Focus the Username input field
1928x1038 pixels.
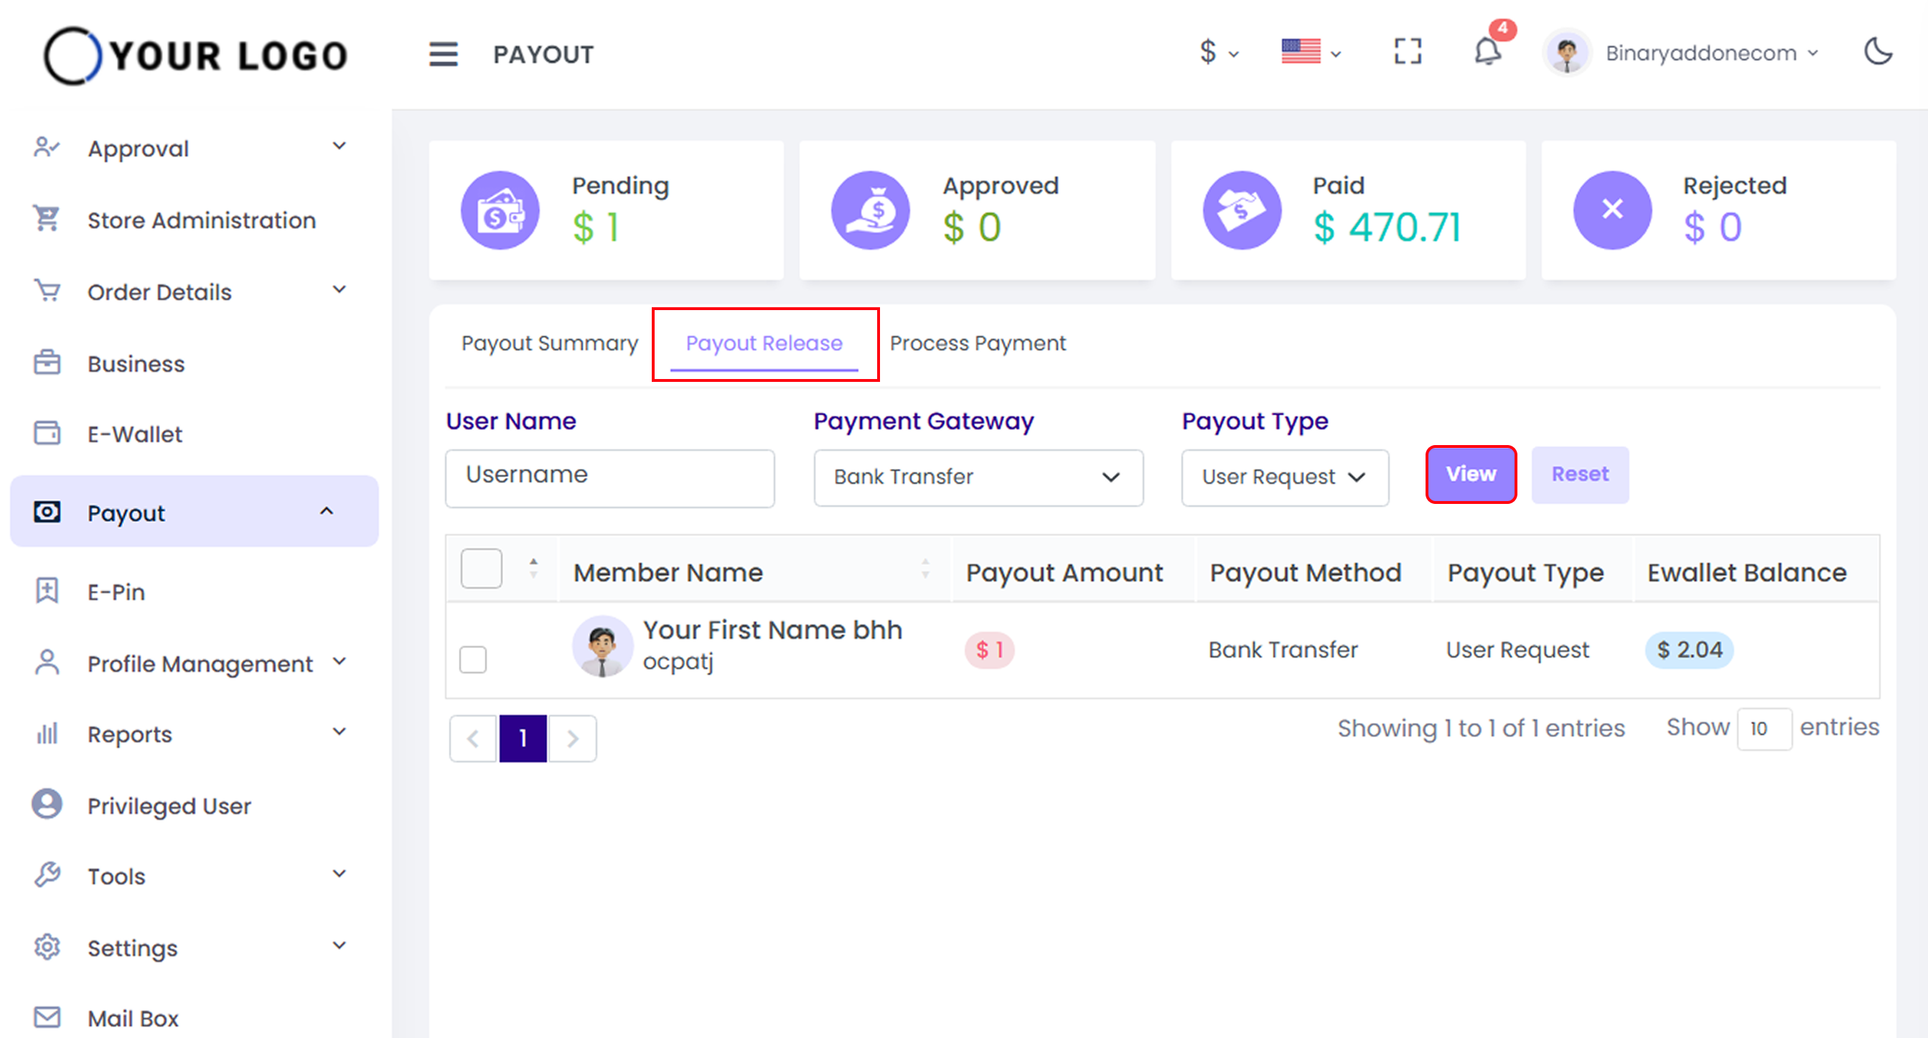[609, 478]
